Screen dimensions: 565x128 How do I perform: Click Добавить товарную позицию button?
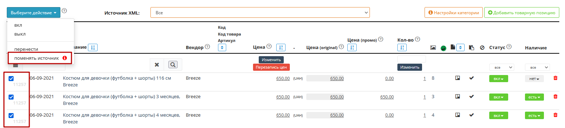(522, 12)
